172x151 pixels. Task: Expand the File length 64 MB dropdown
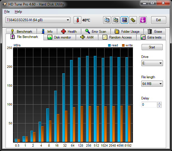(x=152, y=84)
